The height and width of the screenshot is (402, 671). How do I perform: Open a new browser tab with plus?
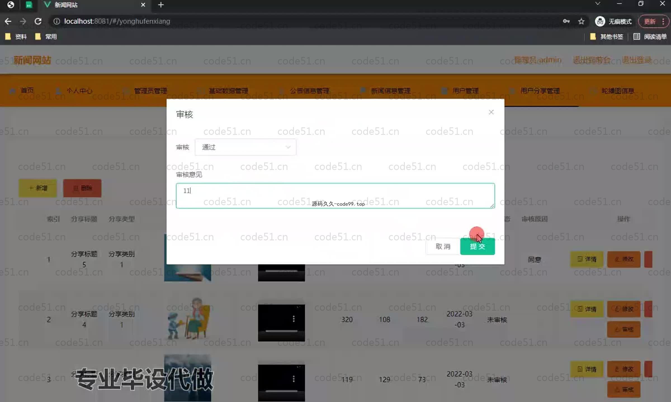pos(161,5)
